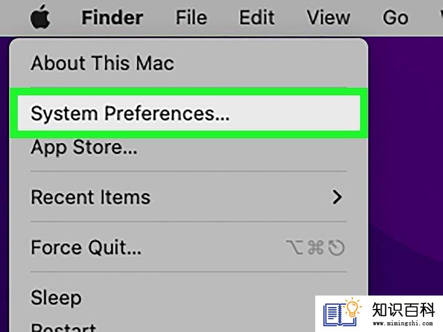
Task: Click the Finder menu
Action: pyautogui.click(x=112, y=18)
